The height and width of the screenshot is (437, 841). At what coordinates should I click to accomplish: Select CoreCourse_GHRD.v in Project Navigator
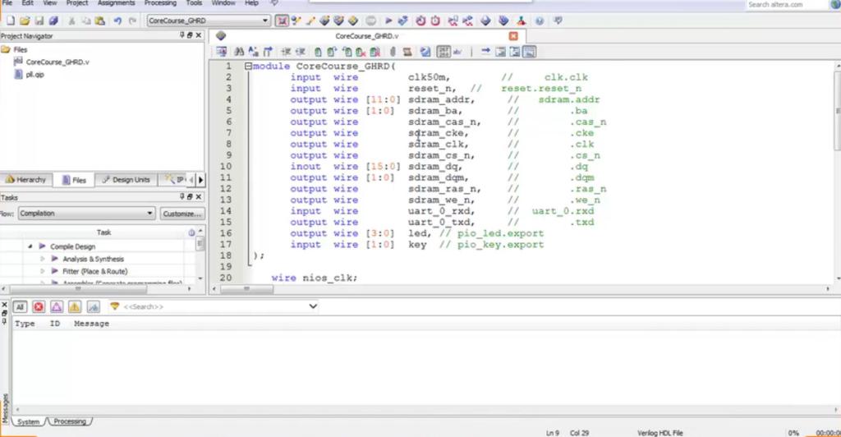(x=57, y=62)
